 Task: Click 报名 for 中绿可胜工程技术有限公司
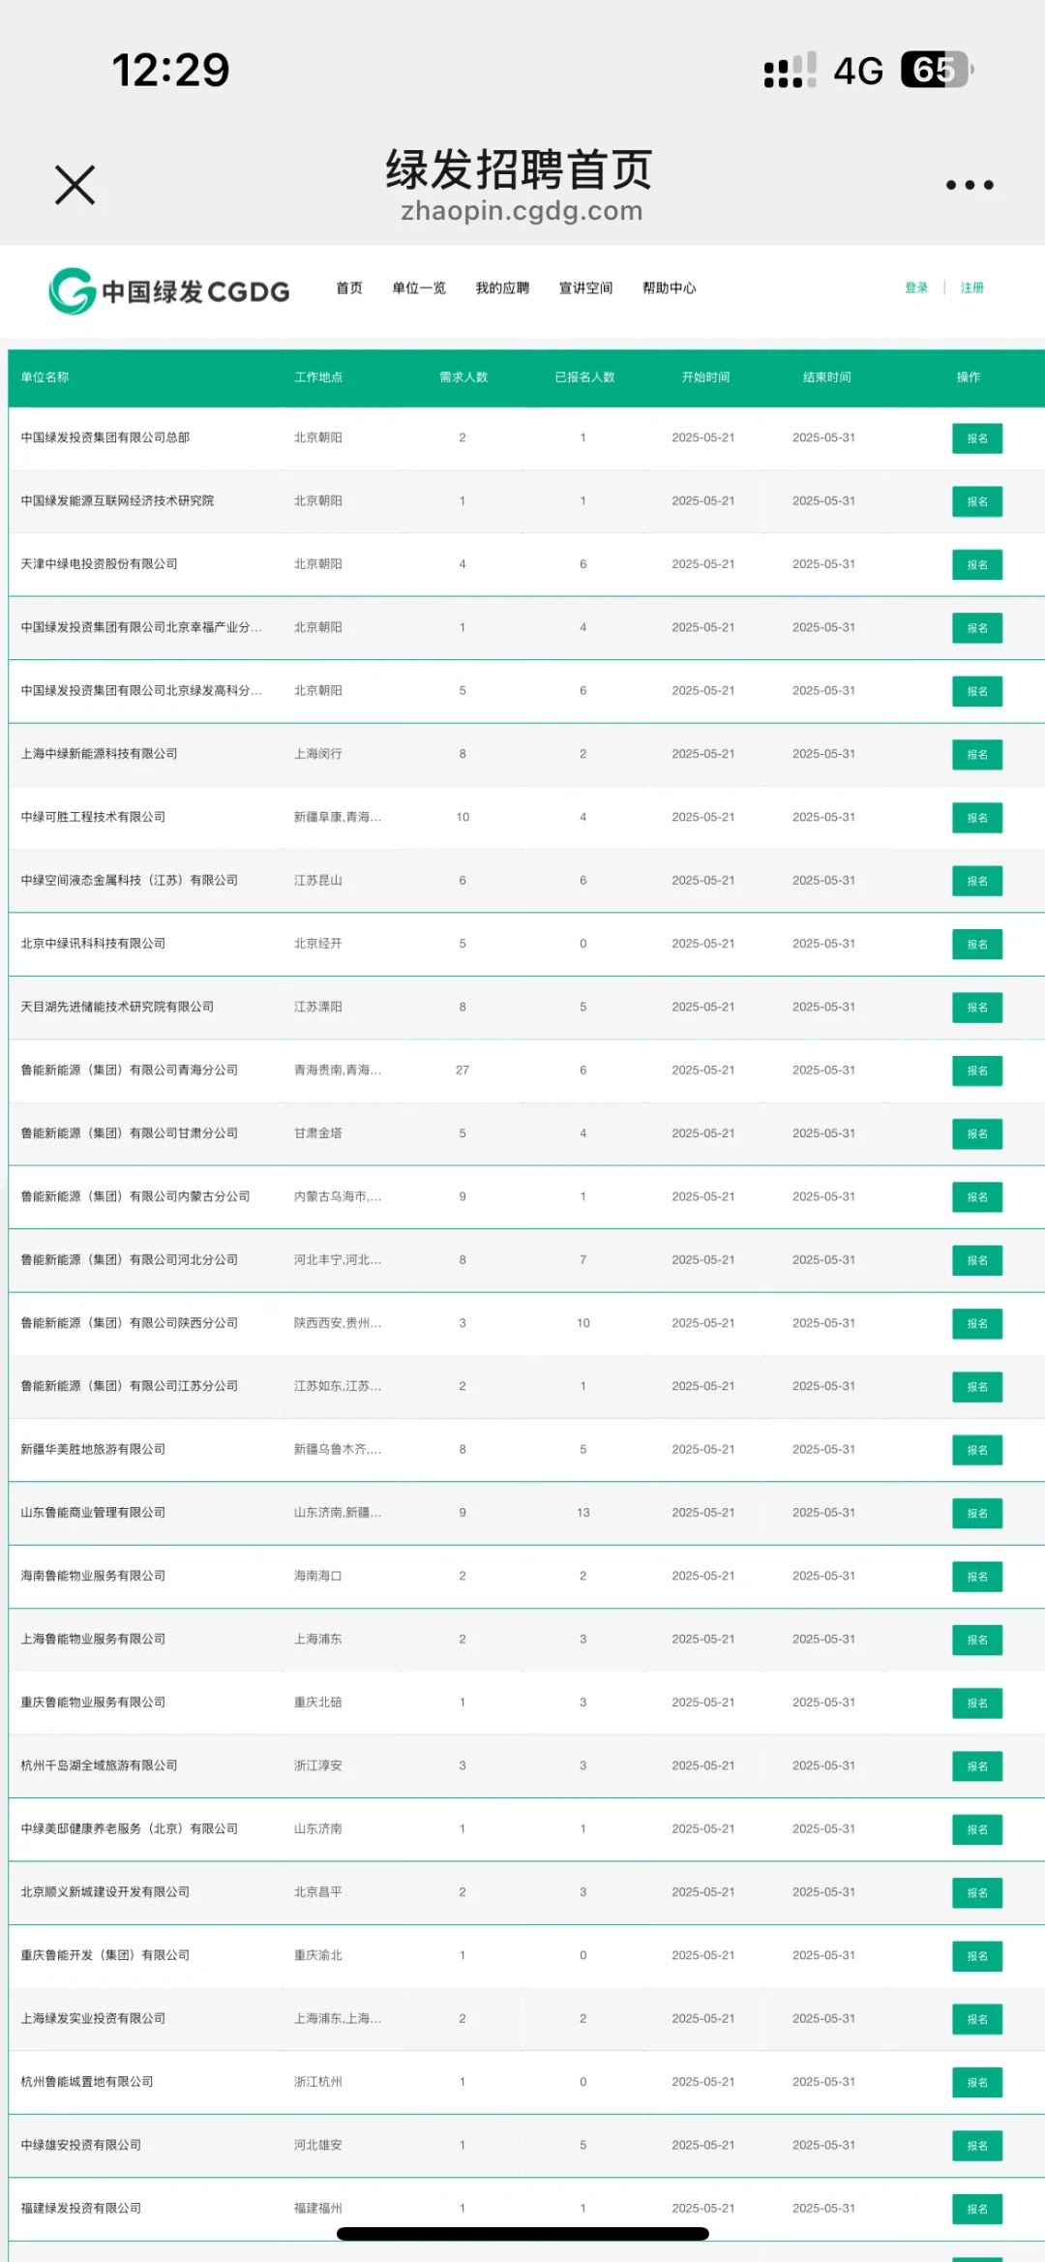click(x=977, y=818)
